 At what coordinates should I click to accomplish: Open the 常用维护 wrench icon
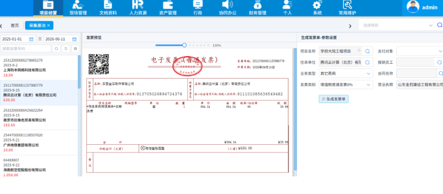pyautogui.click(x=347, y=5)
